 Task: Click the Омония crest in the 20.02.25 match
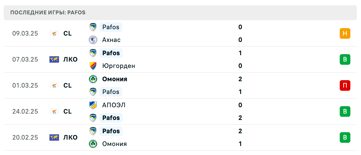click(x=93, y=144)
